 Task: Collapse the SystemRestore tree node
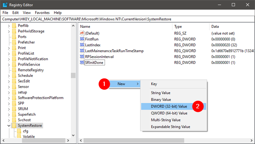click(9, 126)
